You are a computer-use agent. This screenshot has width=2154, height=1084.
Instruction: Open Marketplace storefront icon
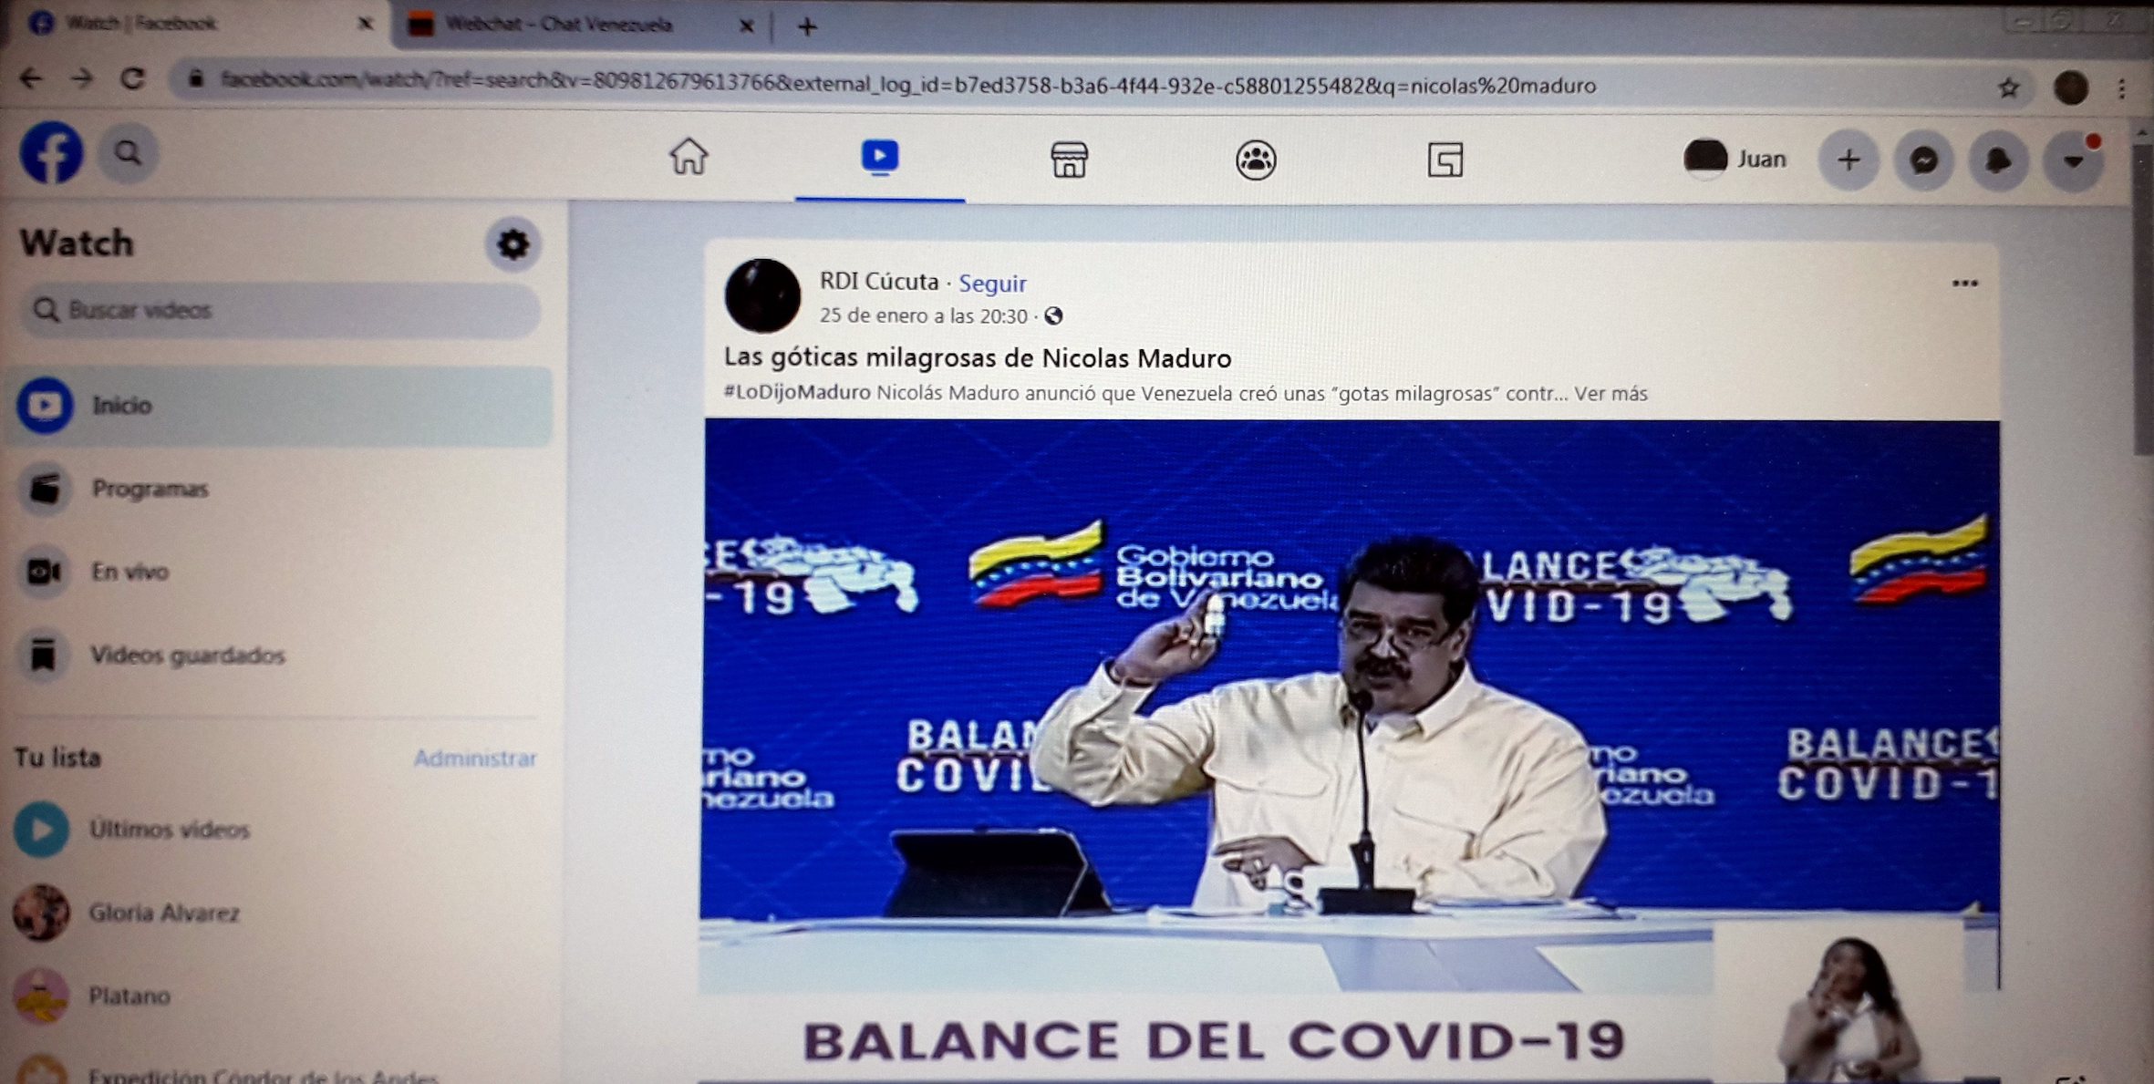coord(1069,160)
